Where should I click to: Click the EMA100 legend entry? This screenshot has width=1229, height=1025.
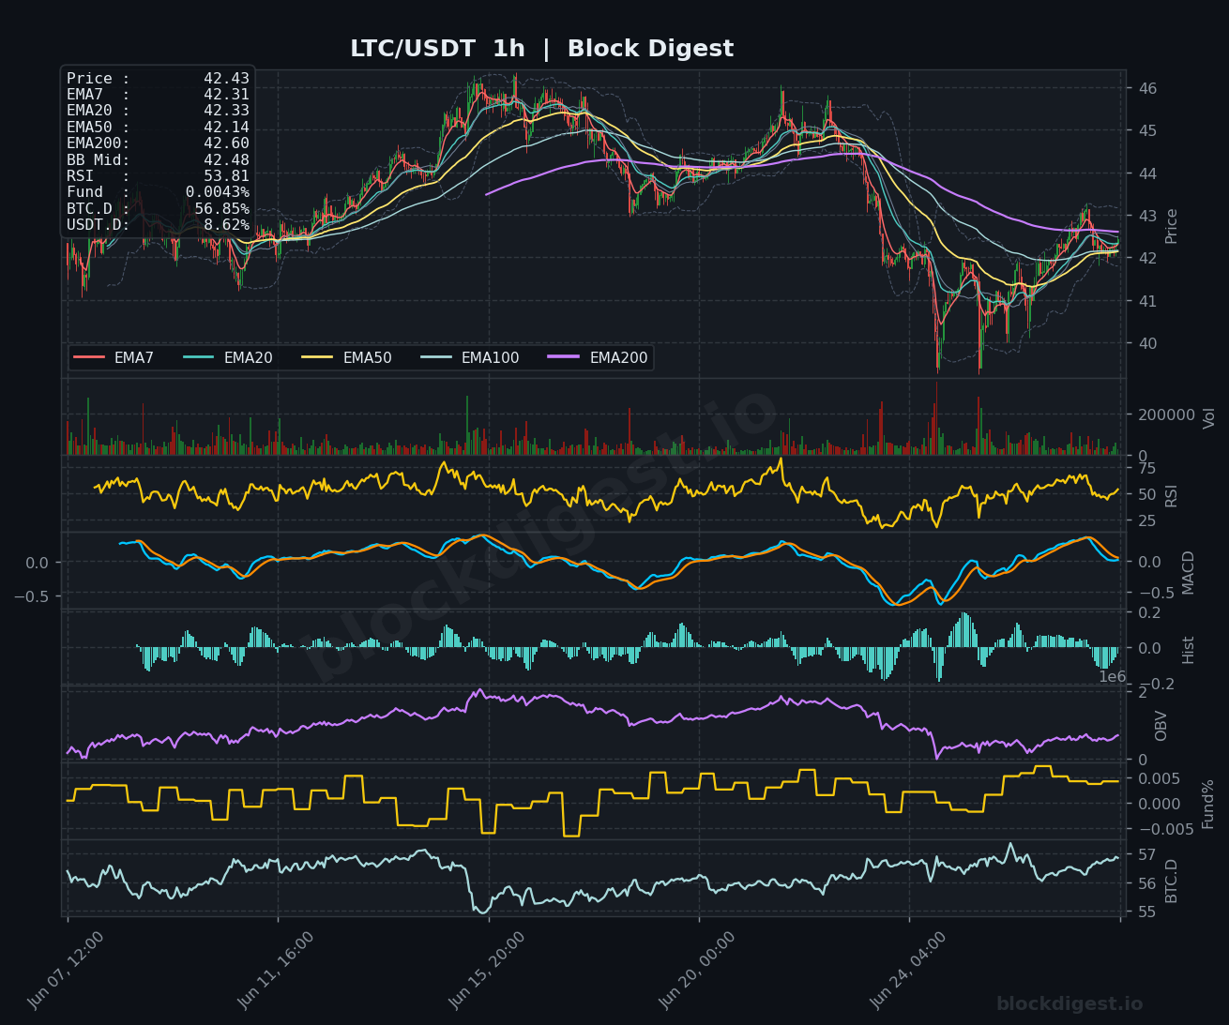pyautogui.click(x=470, y=358)
